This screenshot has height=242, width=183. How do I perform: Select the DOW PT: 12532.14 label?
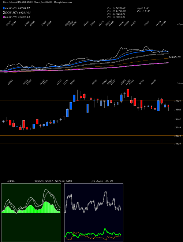(18, 17)
